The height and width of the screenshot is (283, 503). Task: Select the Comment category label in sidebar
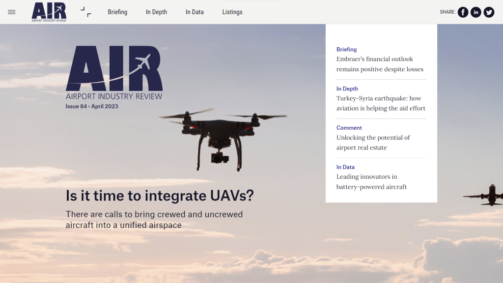[349, 128]
